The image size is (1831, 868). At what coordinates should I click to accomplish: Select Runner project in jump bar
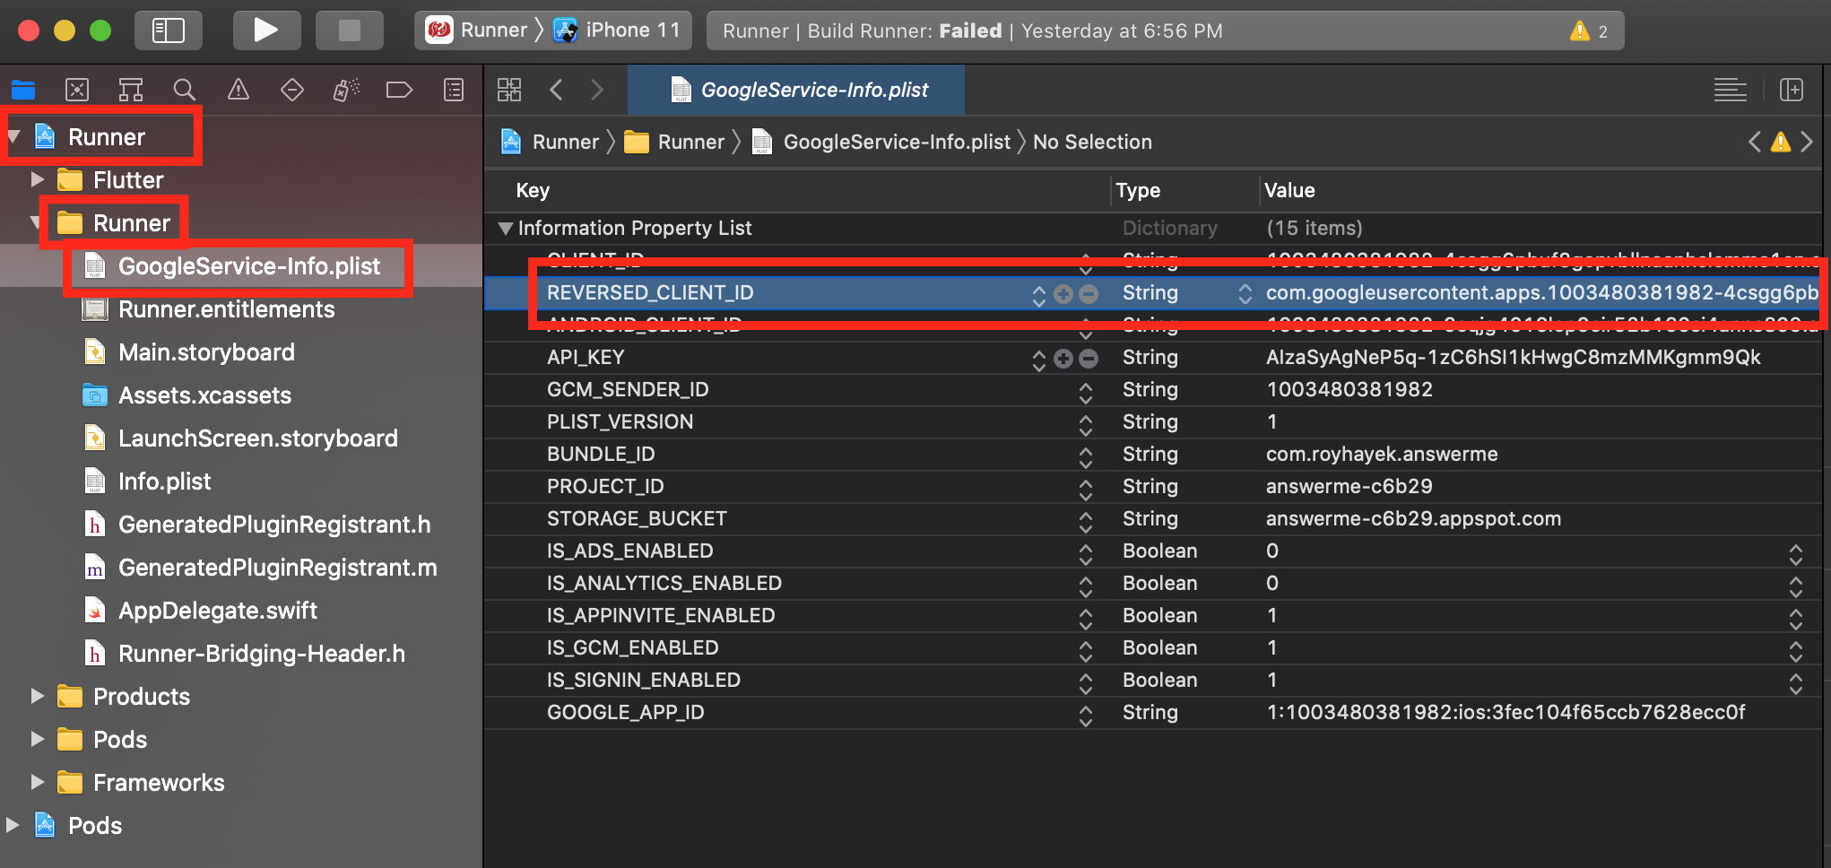pos(550,142)
